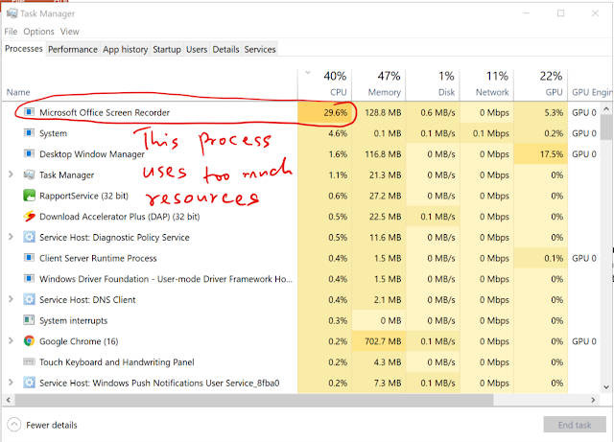This screenshot has height=442, width=614.
Task: Select the 702.7 MB memory cell
Action: coord(379,341)
